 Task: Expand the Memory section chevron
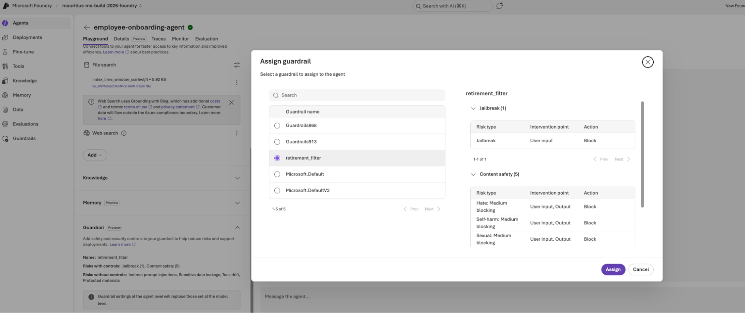(237, 203)
